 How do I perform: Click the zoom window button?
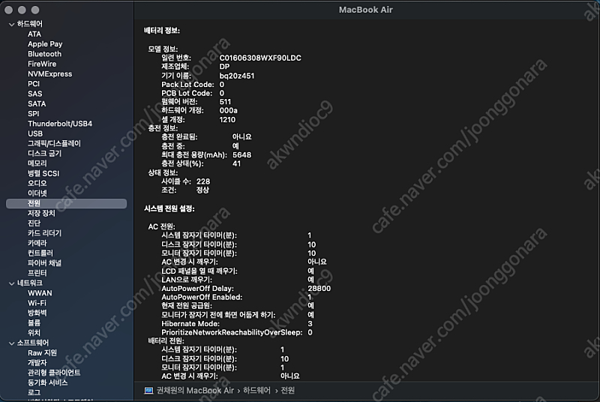[34, 10]
